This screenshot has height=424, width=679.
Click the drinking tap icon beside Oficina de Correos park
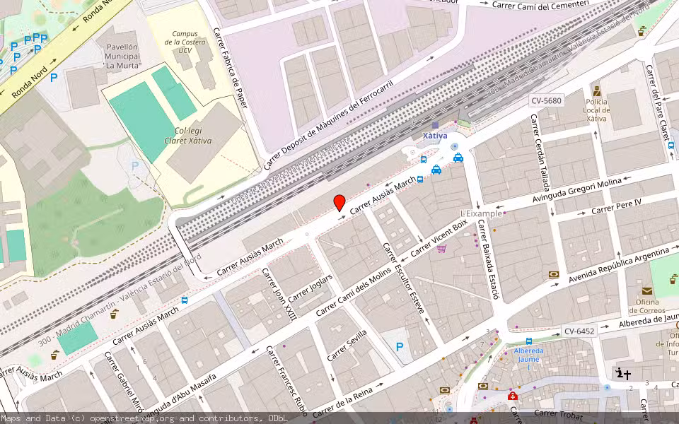click(673, 279)
